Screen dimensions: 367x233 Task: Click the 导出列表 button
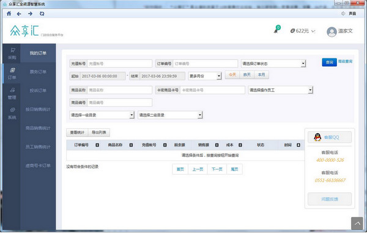pos(99,132)
